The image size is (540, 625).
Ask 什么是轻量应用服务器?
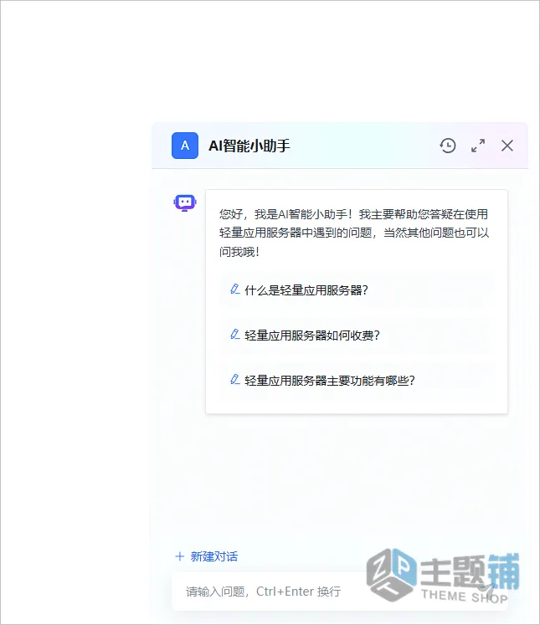tap(306, 290)
